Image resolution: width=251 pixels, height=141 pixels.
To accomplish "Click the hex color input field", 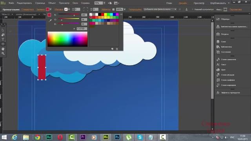I will coord(82,29).
